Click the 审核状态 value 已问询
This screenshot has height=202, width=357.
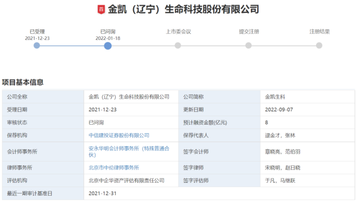click(x=96, y=123)
